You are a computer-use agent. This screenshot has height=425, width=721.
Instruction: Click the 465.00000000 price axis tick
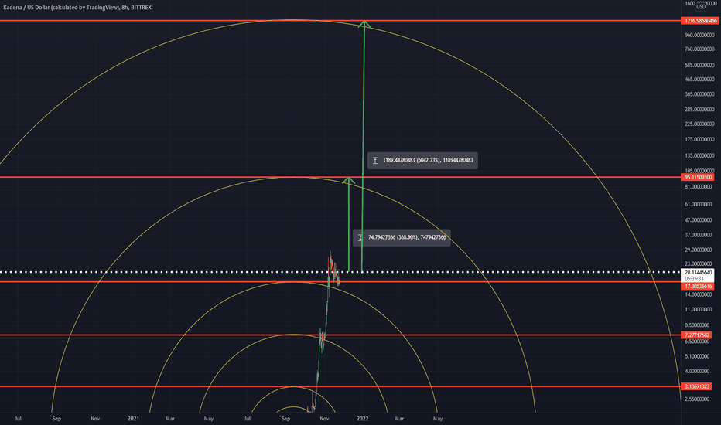coord(699,80)
